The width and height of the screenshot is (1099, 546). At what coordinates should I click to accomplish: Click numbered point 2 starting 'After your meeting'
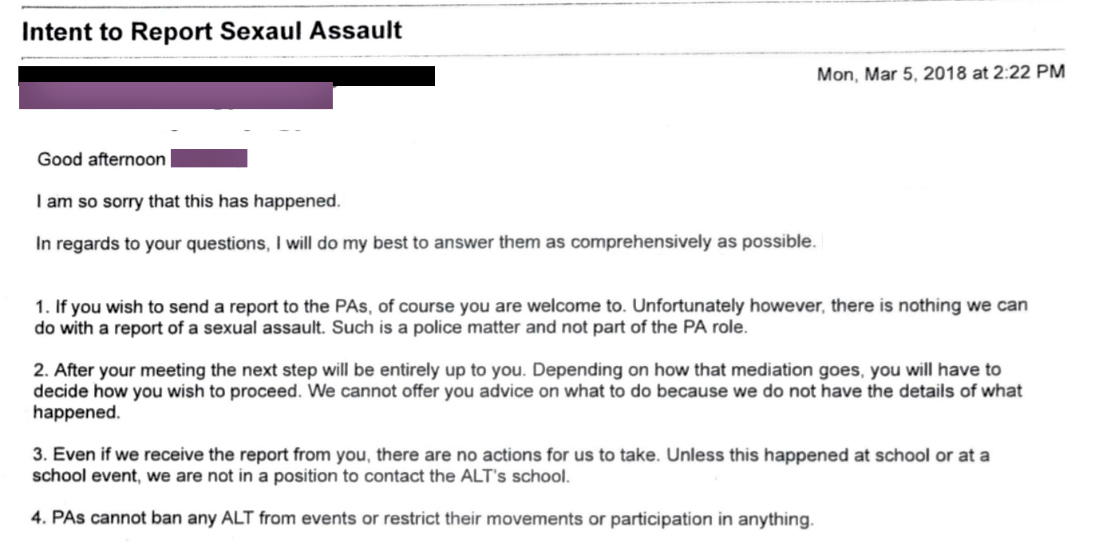coord(528,391)
